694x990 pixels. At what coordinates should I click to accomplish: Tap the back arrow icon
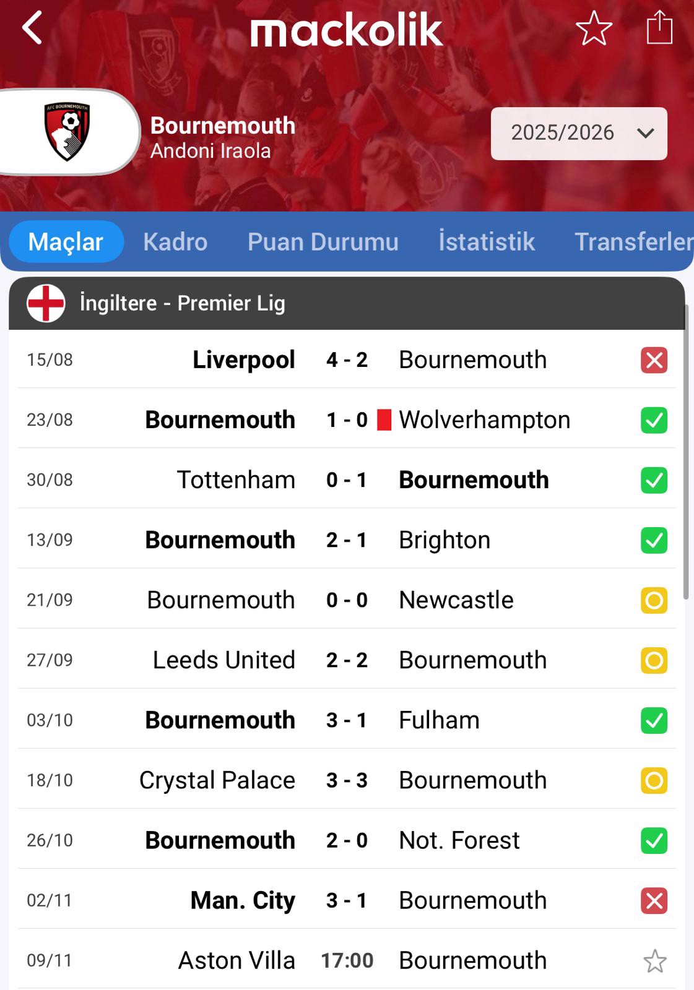[x=32, y=28]
